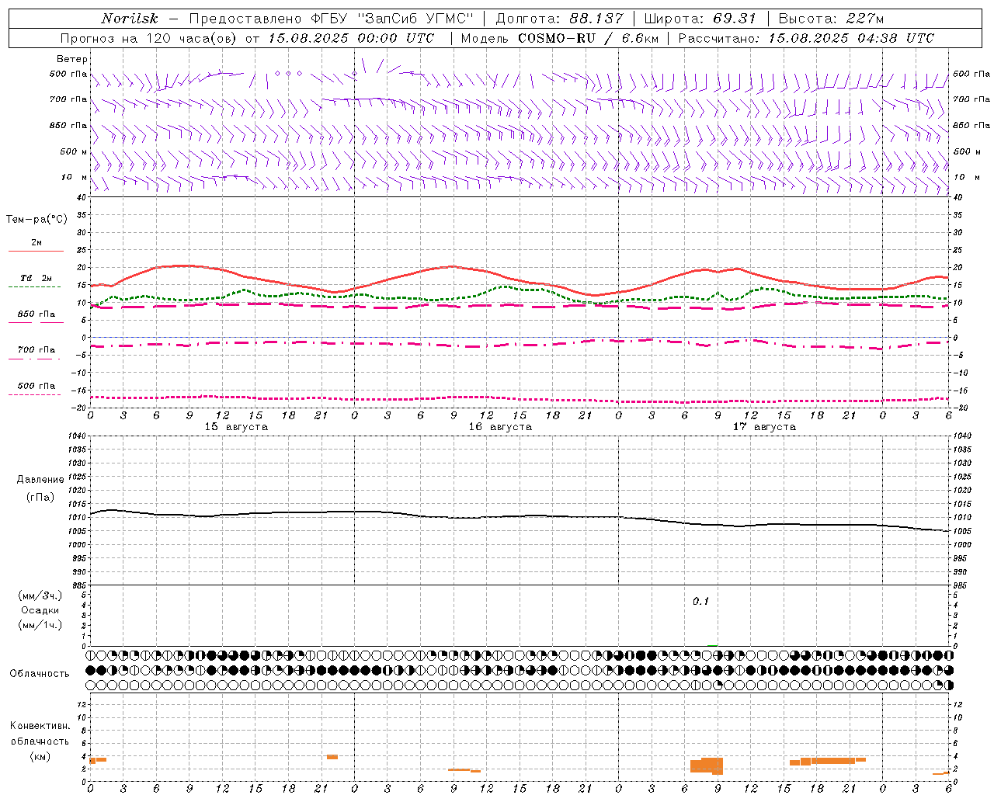Click the "Тем-ра(°C)" temperature axis title
This screenshot has width=994, height=795.
click(x=36, y=220)
